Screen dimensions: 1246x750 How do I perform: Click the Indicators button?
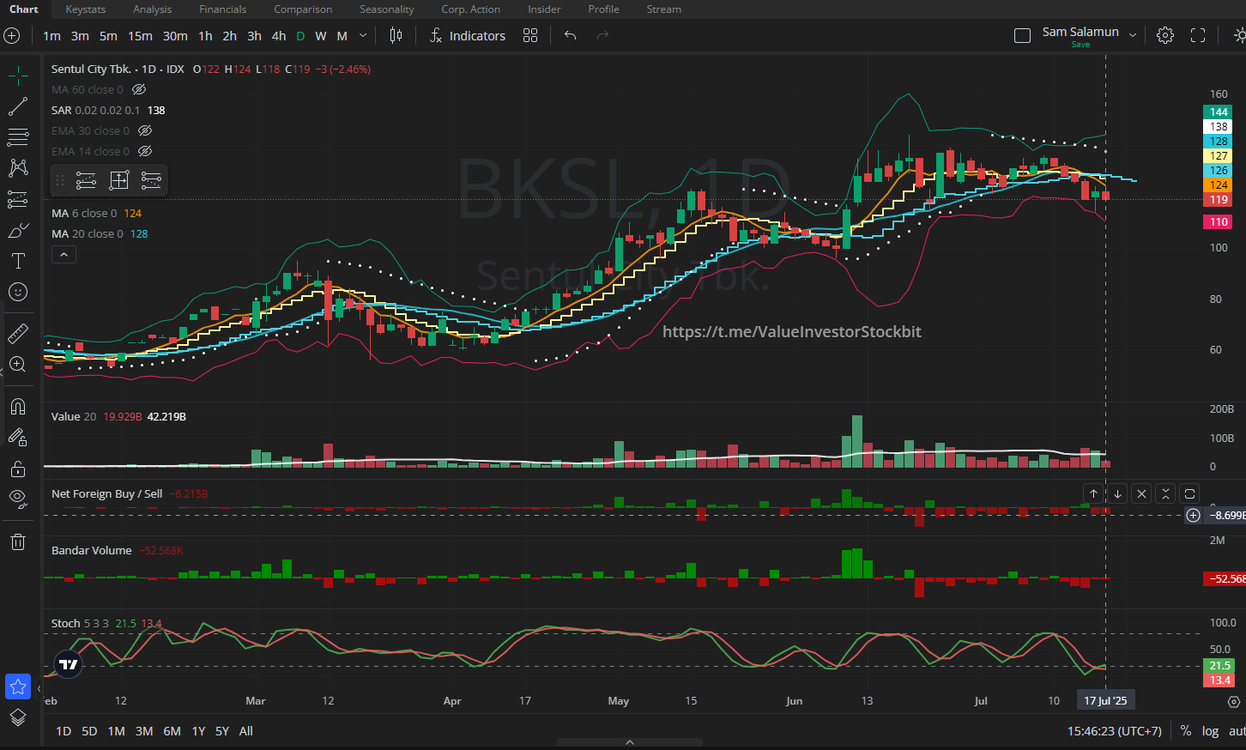pos(468,35)
